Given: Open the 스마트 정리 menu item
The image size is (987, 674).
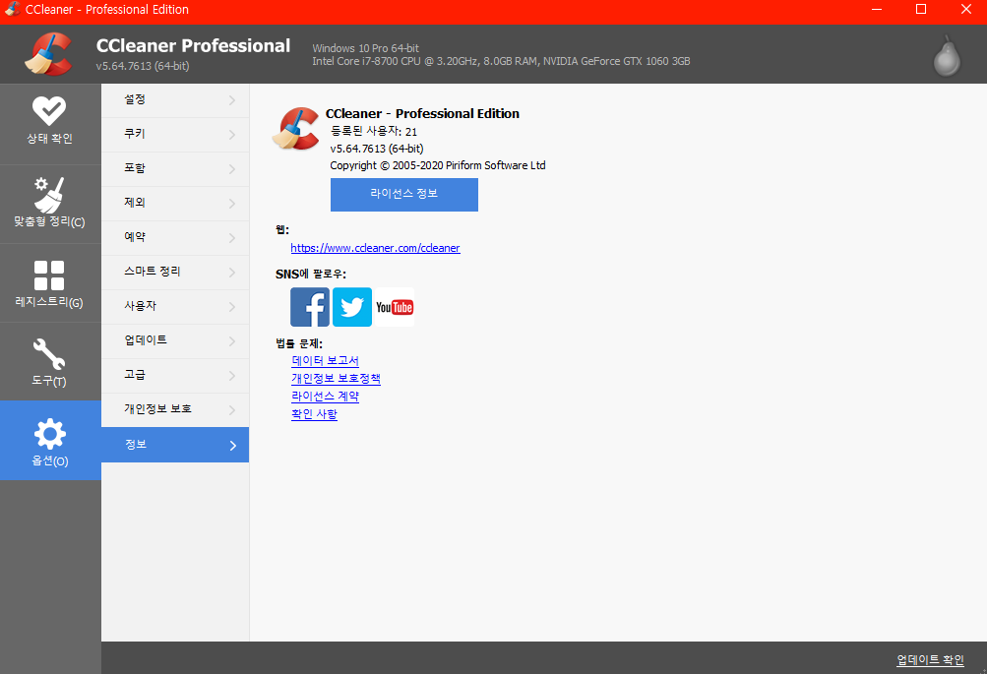Looking at the screenshot, I should [175, 272].
